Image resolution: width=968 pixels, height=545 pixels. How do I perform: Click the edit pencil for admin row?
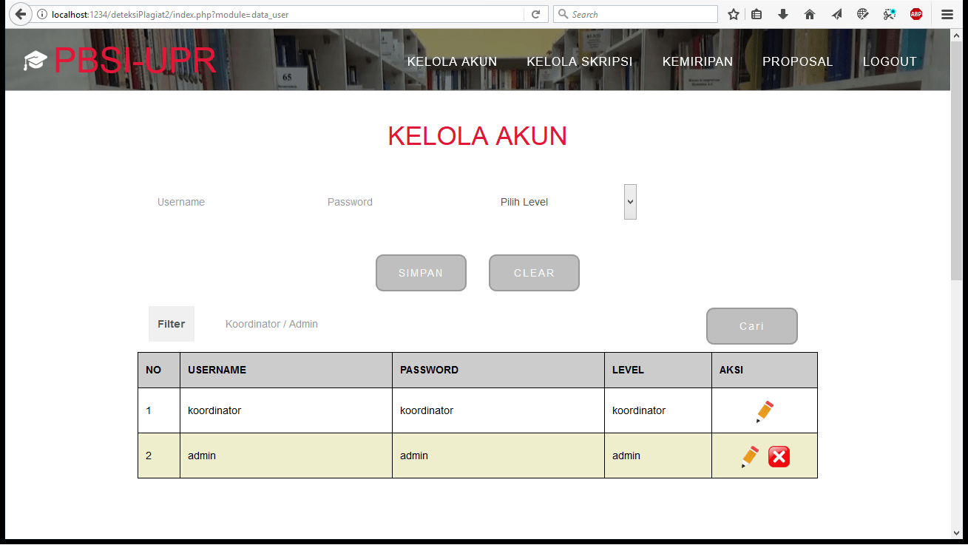pyautogui.click(x=750, y=456)
